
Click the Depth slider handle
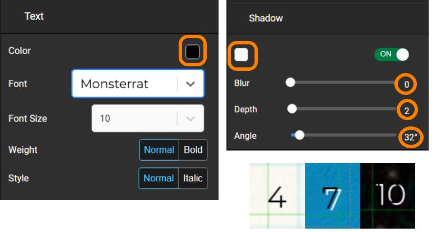292,108
